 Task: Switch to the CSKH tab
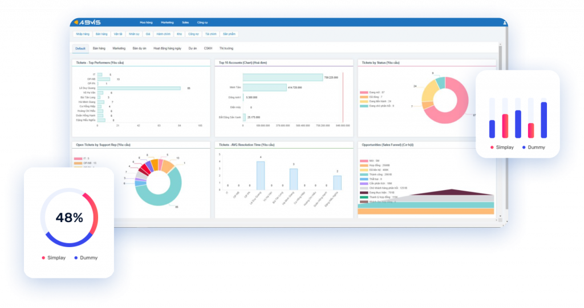208,48
